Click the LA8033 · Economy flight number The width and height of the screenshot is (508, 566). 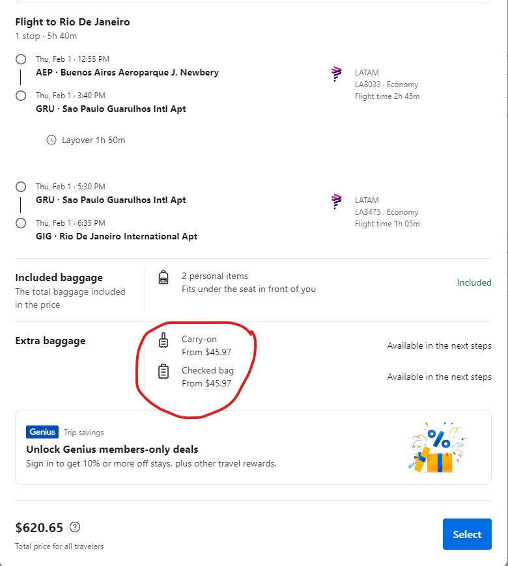point(386,85)
